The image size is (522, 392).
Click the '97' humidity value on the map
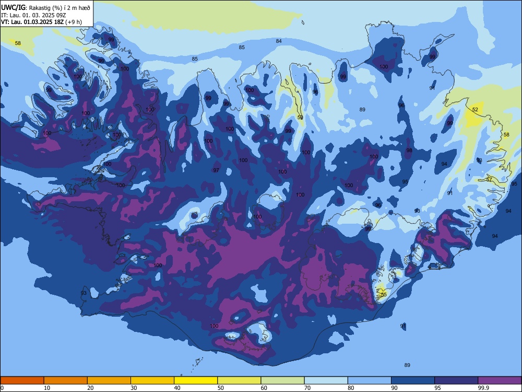pyautogui.click(x=216, y=170)
